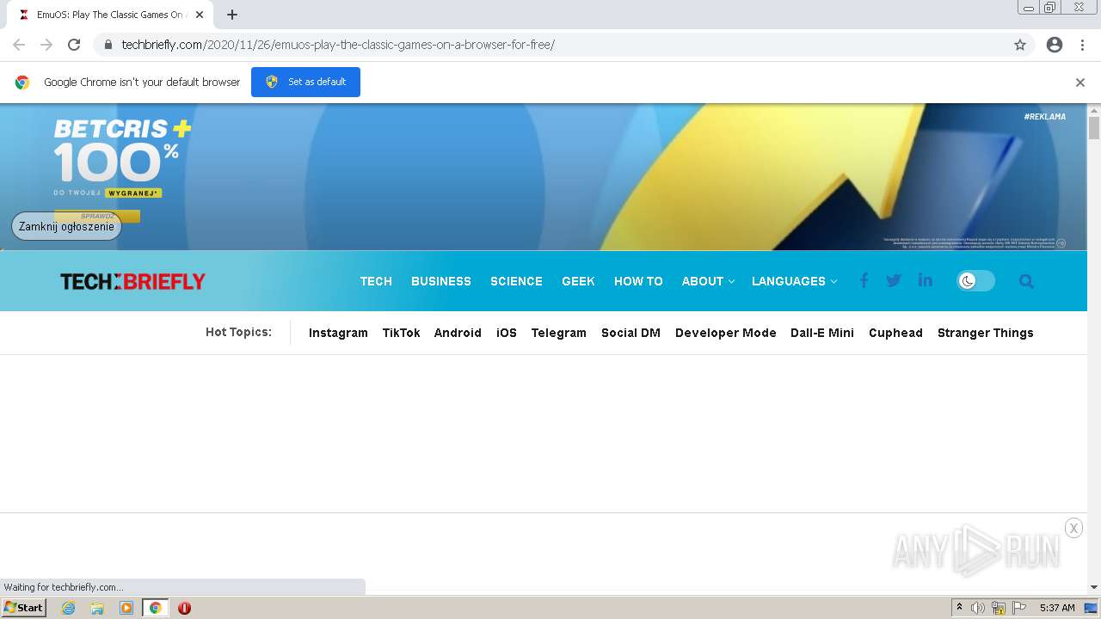Open the TECH menu section
This screenshot has width=1101, height=619.
[376, 281]
